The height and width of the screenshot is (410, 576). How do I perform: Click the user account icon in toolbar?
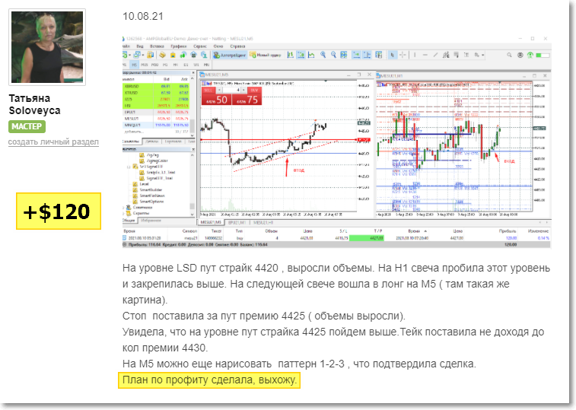(520, 55)
